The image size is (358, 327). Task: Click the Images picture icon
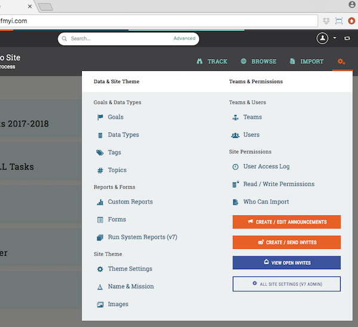100,304
